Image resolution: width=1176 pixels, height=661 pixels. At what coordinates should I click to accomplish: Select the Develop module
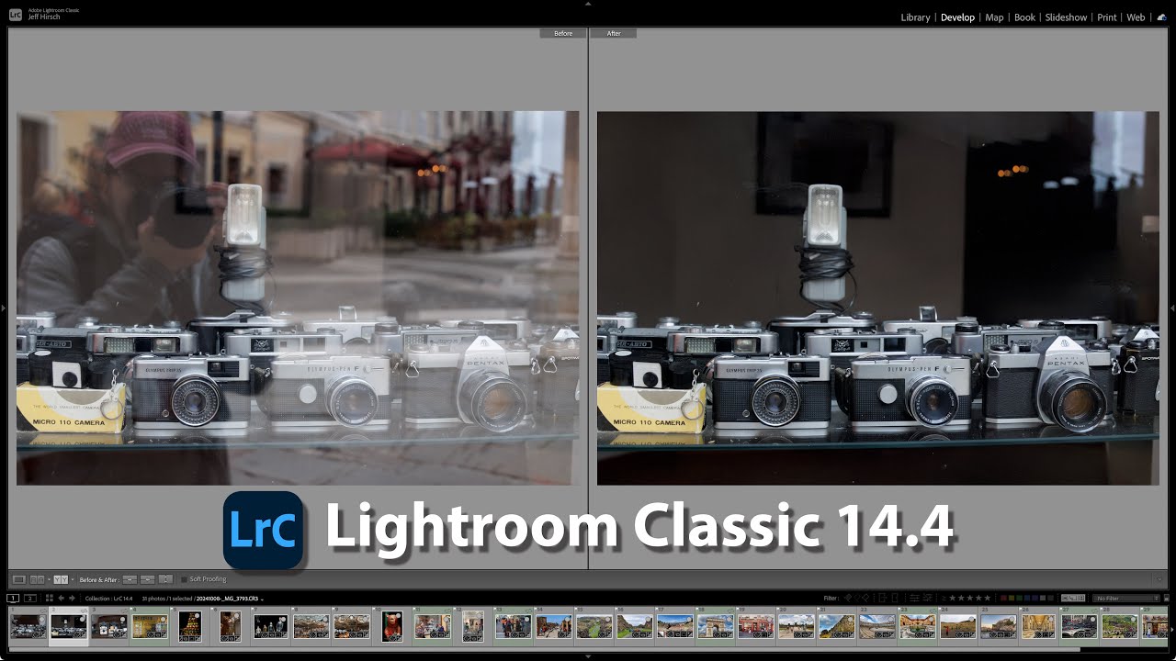[957, 17]
